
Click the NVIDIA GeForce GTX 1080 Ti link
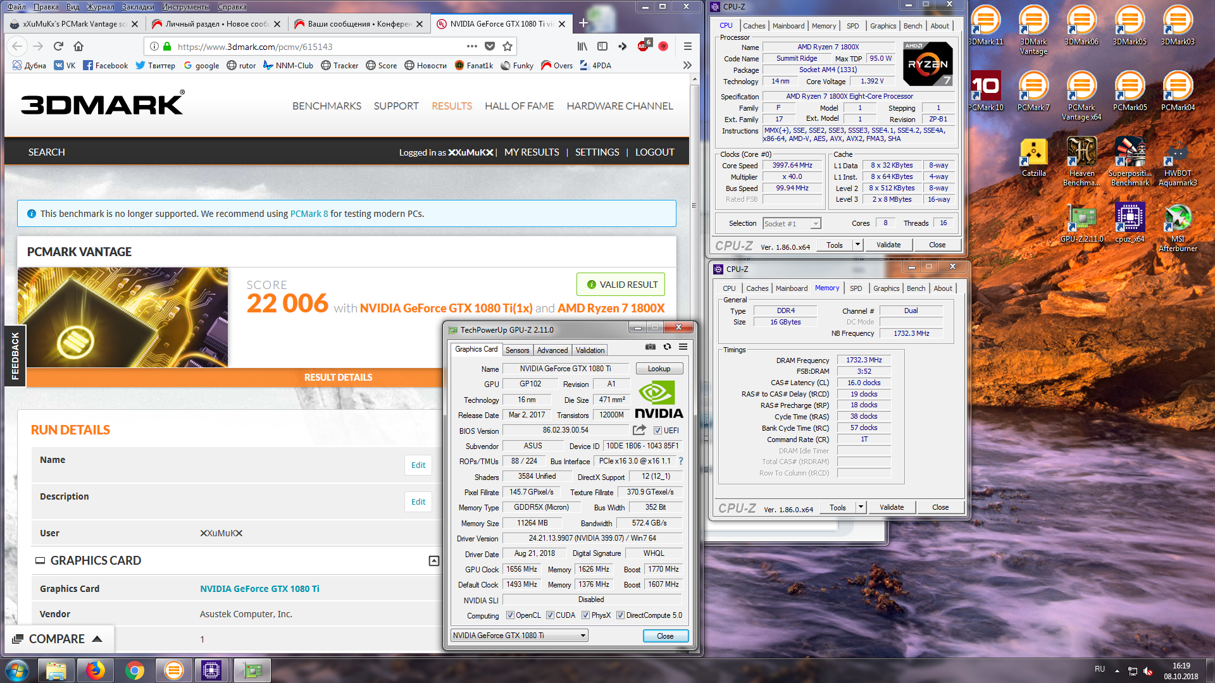click(259, 589)
